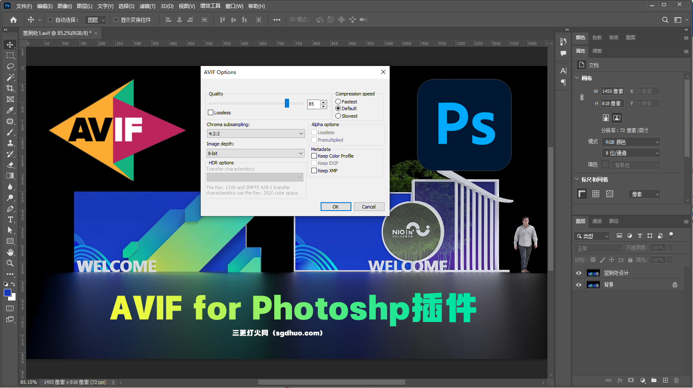
Task: Open the 文件(F) menu
Action: point(24,6)
